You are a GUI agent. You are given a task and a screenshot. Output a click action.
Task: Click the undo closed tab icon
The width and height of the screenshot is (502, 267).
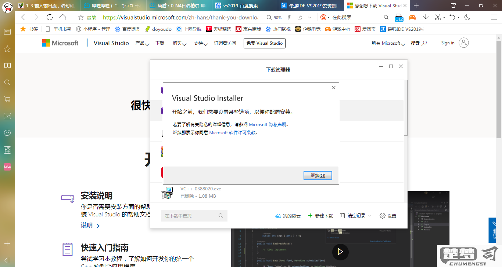pos(452,17)
